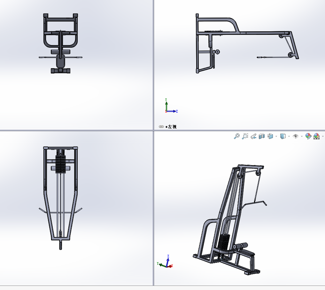
Task: Activate the Section View tool
Action: [262, 136]
